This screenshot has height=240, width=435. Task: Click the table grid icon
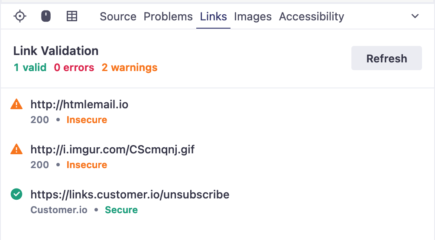[71, 16]
